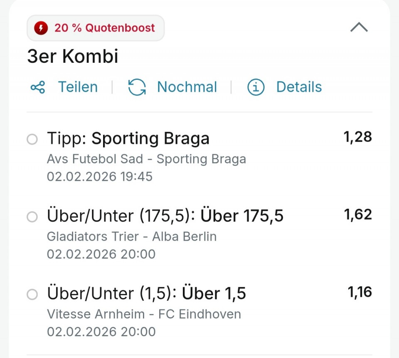
Task: Tap the Teilen link text
Action: (x=78, y=87)
